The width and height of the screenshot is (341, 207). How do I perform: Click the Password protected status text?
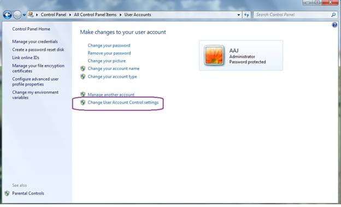[x=248, y=62]
